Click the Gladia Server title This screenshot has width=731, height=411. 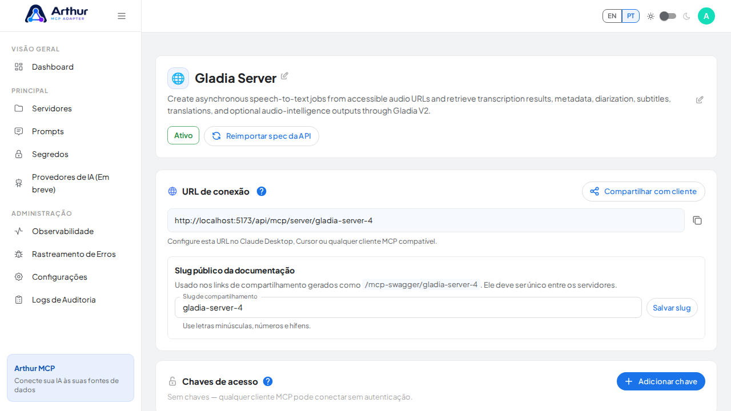(235, 78)
